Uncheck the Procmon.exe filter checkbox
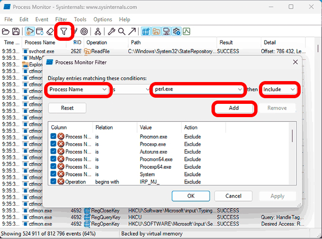This screenshot has width=322, height=239. pos(54,137)
